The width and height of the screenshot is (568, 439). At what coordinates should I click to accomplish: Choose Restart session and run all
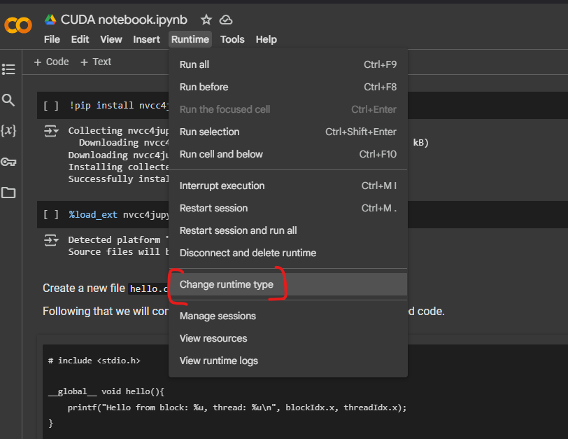238,230
